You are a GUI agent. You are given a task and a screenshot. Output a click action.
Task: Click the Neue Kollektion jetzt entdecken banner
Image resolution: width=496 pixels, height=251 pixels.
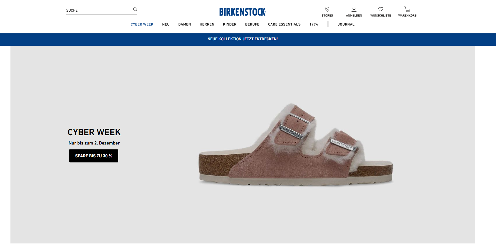(242, 39)
